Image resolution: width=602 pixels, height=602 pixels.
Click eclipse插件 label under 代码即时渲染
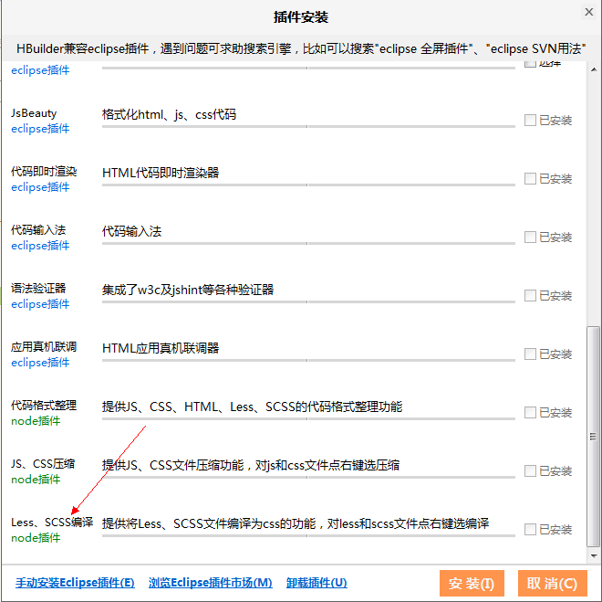click(40, 187)
